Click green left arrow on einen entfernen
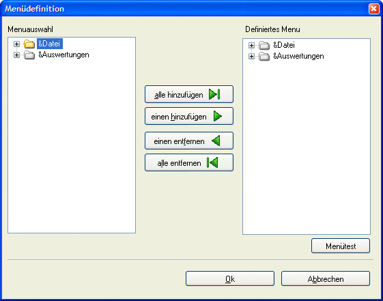 216,141
